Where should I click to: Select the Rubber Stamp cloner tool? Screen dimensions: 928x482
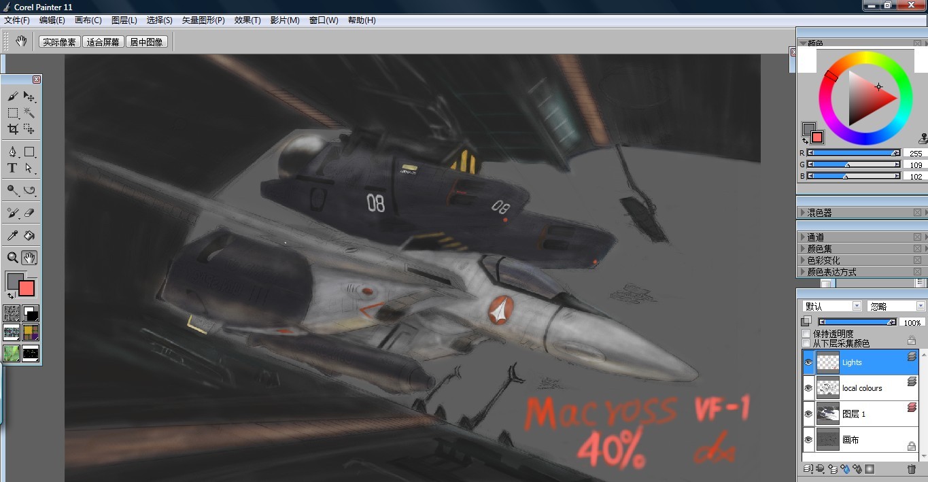(x=13, y=213)
